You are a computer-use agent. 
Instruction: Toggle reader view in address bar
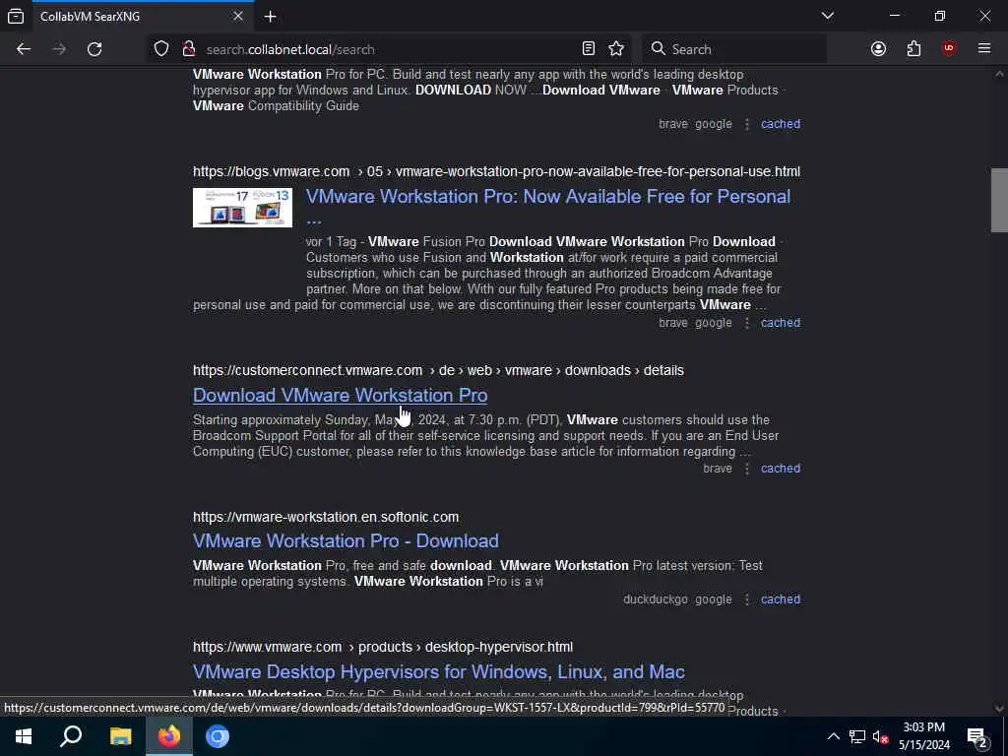tap(589, 49)
